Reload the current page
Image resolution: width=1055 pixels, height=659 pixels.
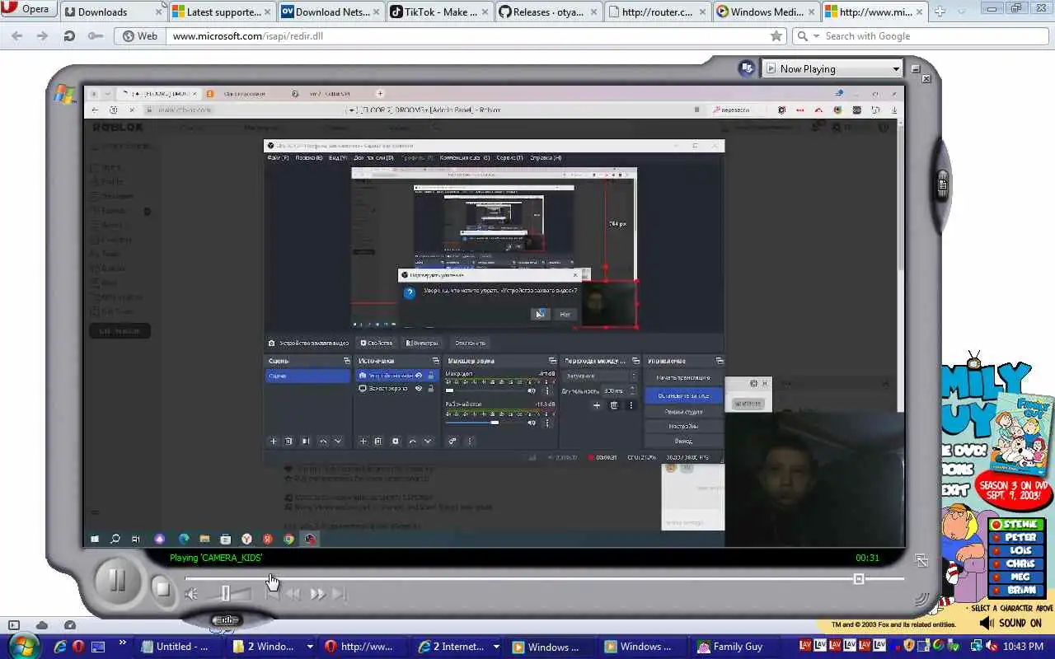coord(69,36)
